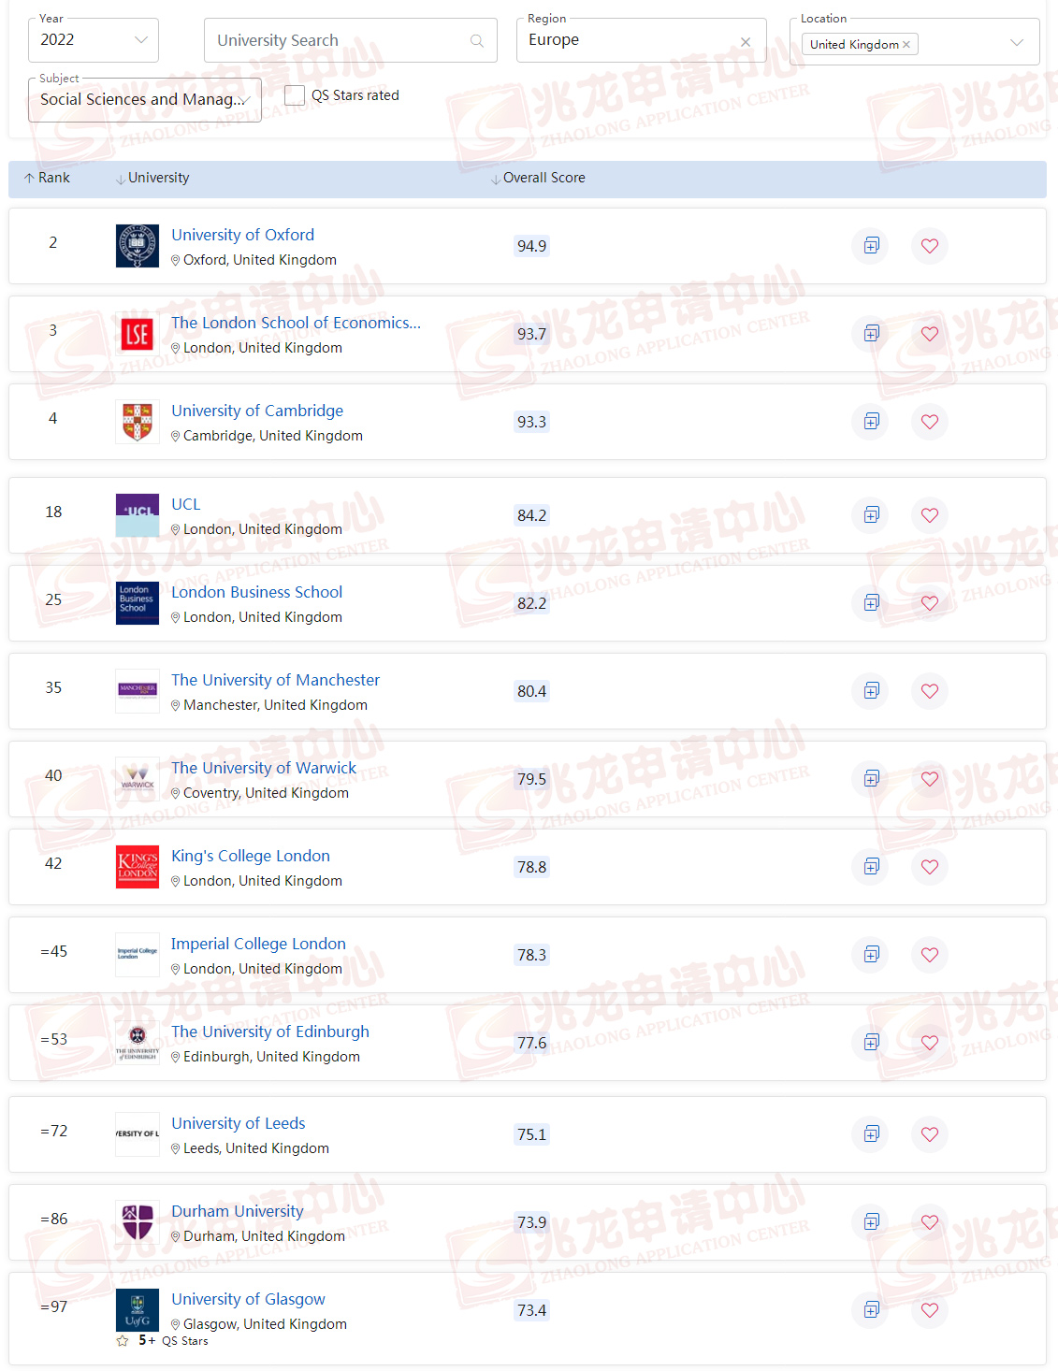Click the magnifier icon in University Search
Viewport: 1058px width, 1371px height.
[x=476, y=40]
